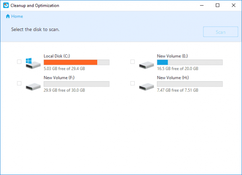Viewport: 242px width, 175px height.
Task: Check the Local Disk (C:) checkbox
Action: 19,62
